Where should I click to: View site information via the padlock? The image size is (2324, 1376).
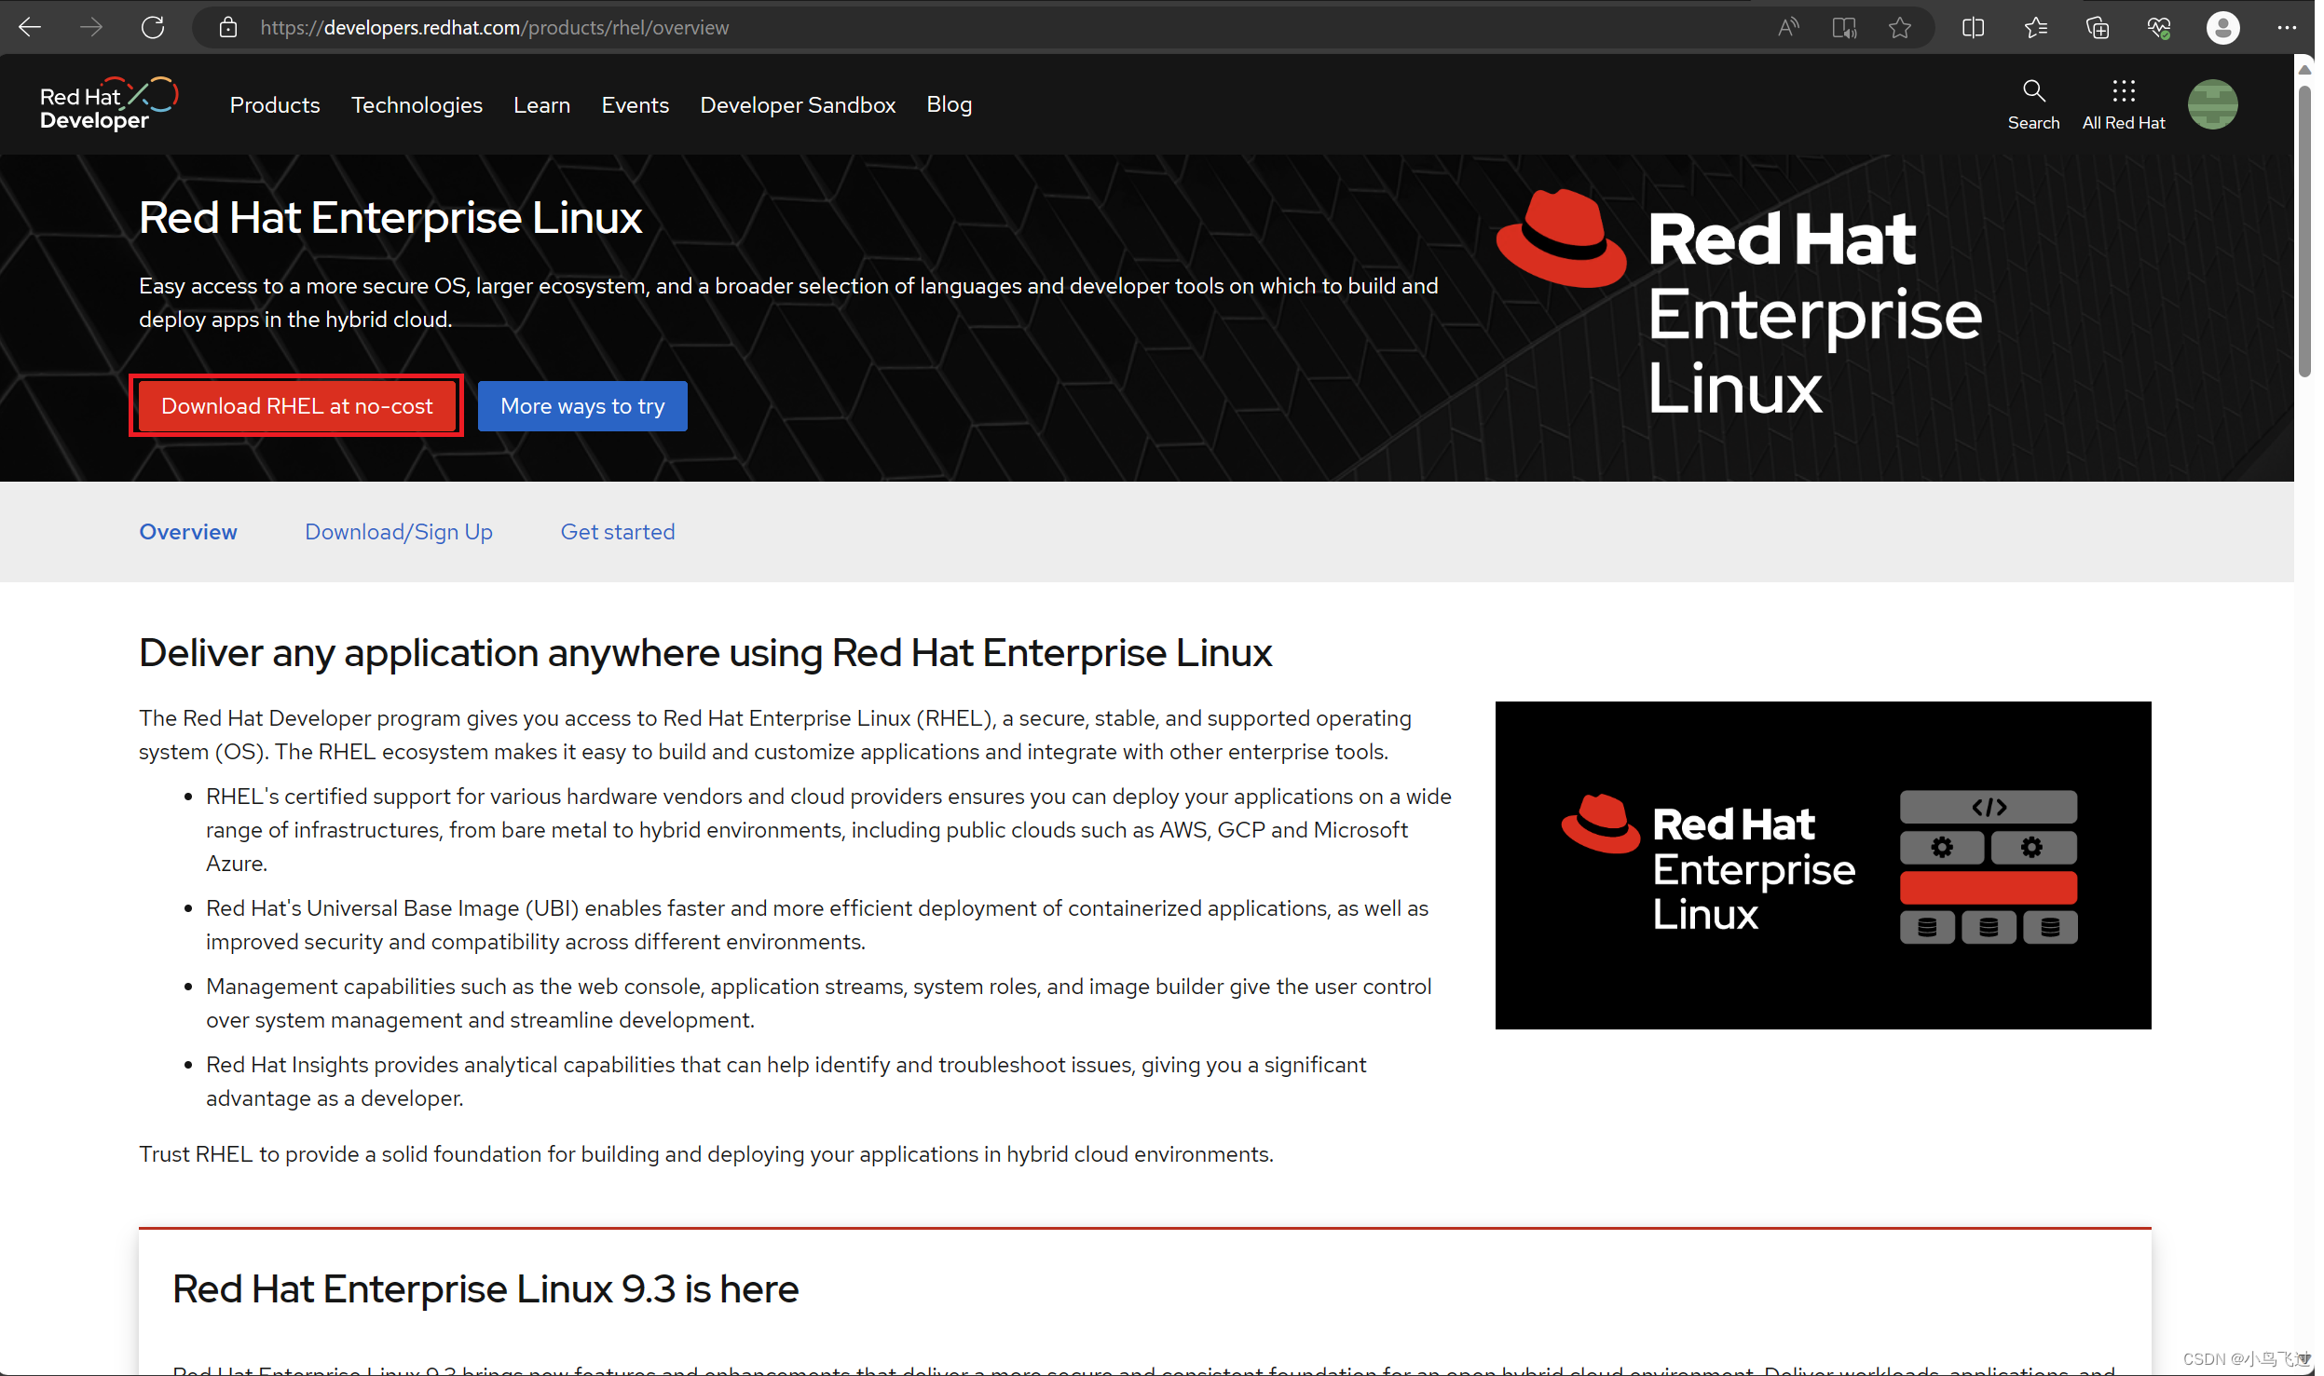pos(226,27)
